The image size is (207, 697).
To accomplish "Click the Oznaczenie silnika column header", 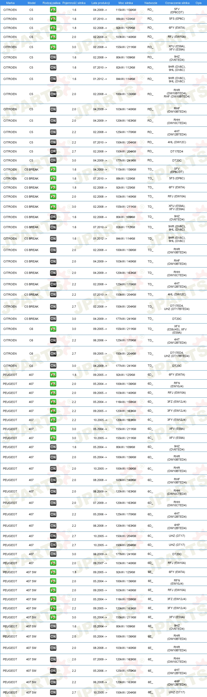I will click(x=177, y=3).
